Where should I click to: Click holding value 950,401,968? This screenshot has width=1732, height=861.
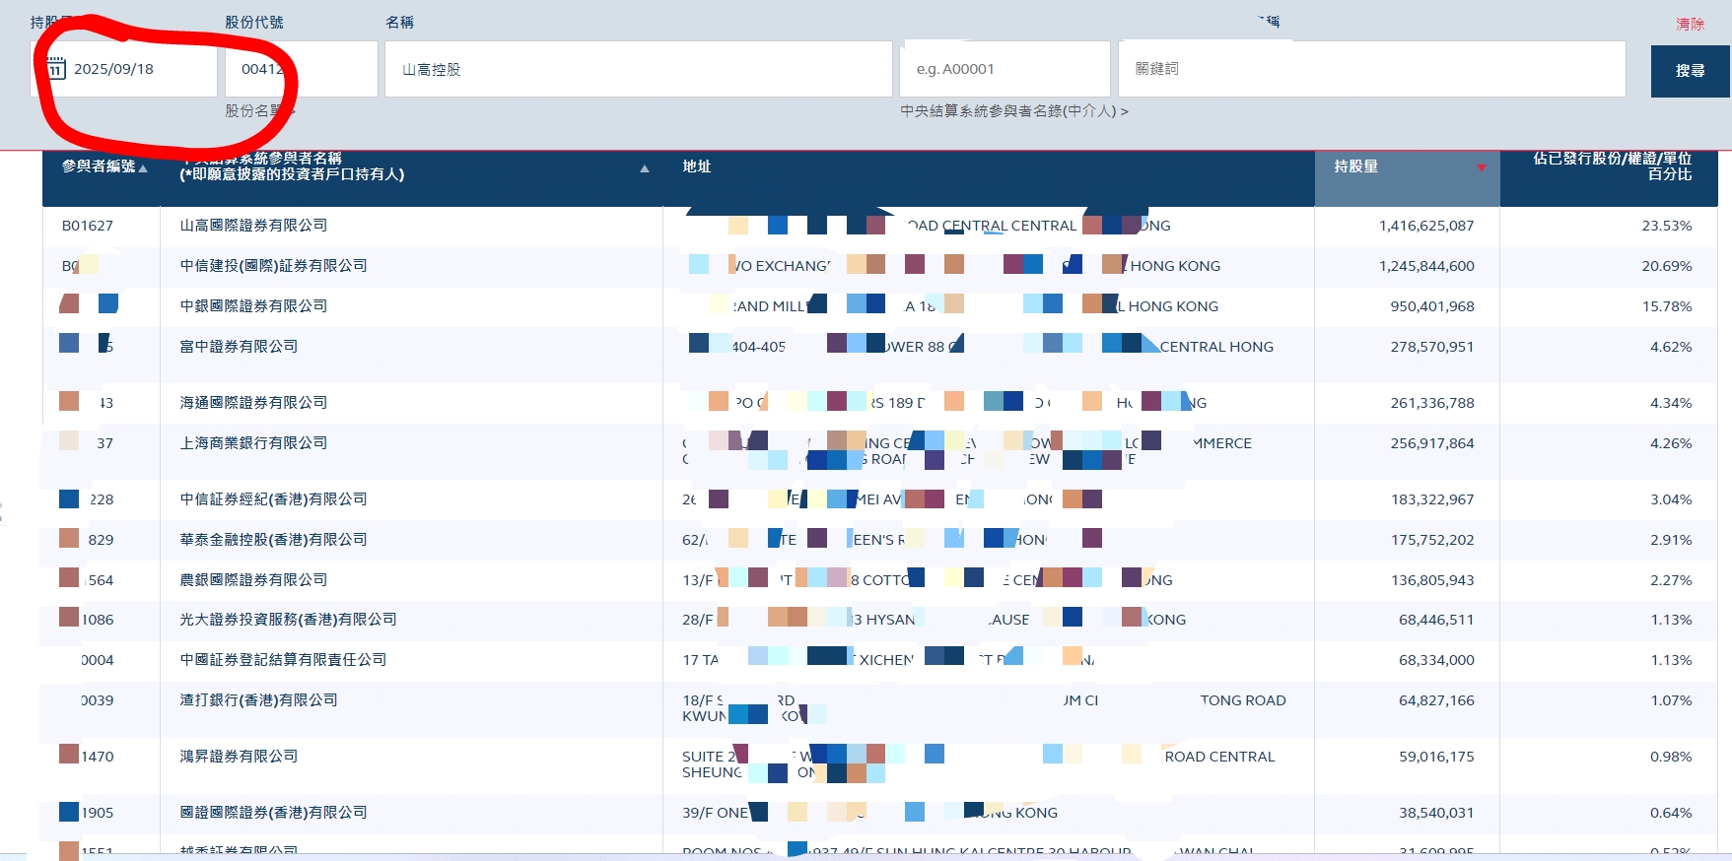pyautogui.click(x=1432, y=306)
